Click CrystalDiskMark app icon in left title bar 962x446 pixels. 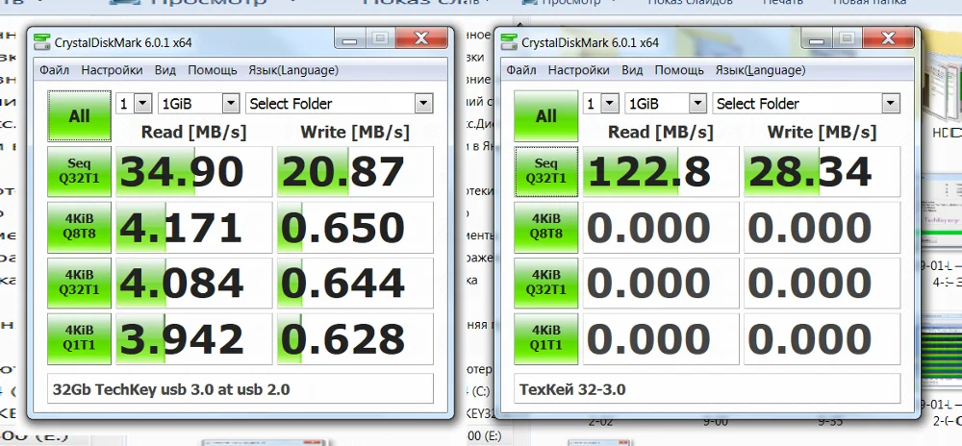pos(42,42)
